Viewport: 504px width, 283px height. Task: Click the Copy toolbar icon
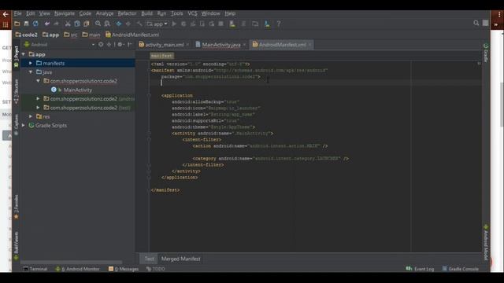[x=77, y=24]
